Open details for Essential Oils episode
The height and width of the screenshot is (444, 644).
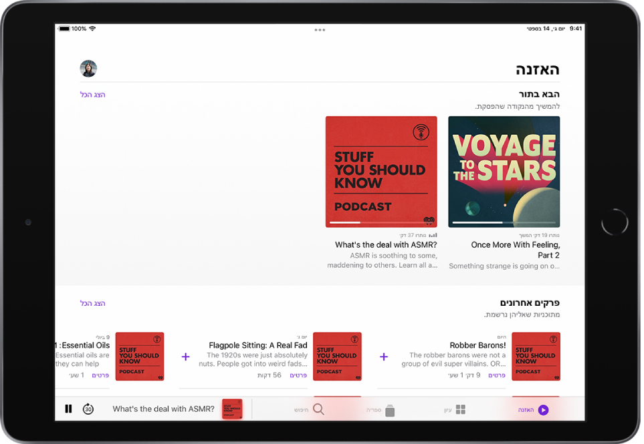coord(100,375)
